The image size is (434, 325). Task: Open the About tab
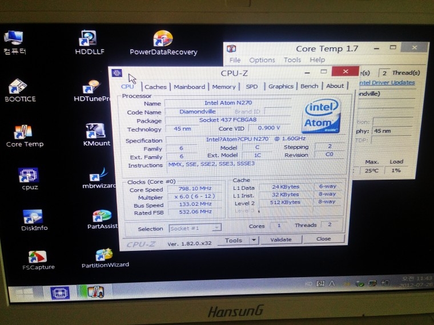tap(335, 86)
